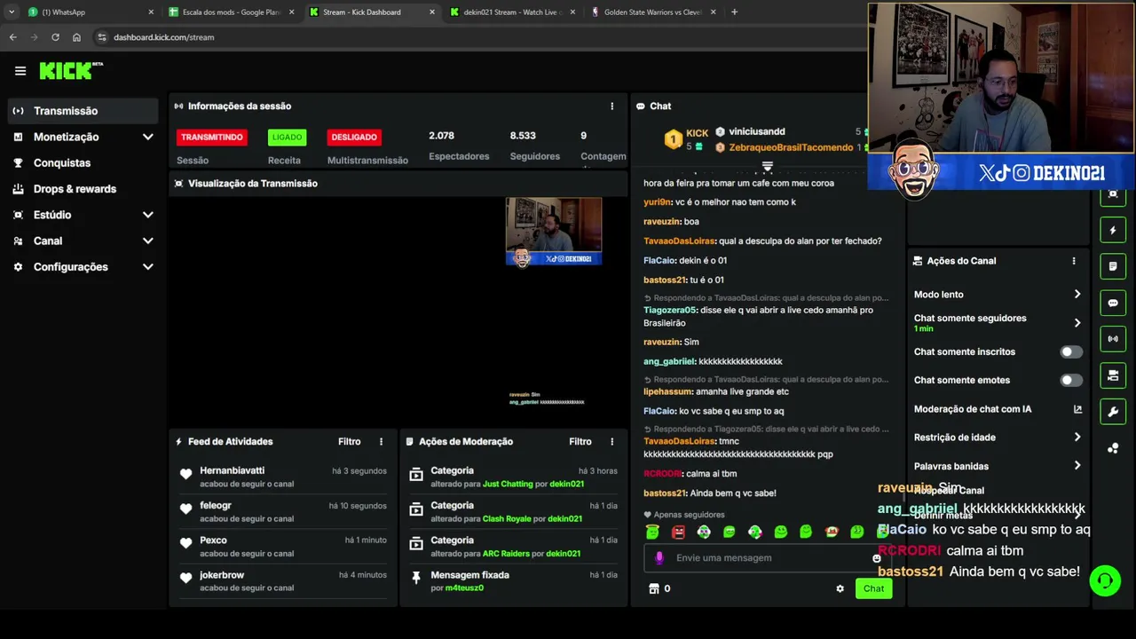This screenshot has width=1136, height=639.
Task: Open Restrição de idade options chevron
Action: [1077, 437]
